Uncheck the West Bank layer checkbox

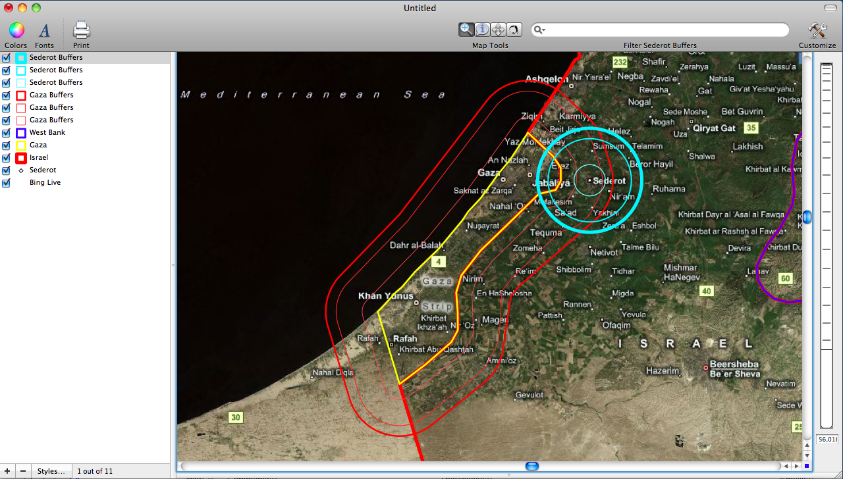point(7,133)
